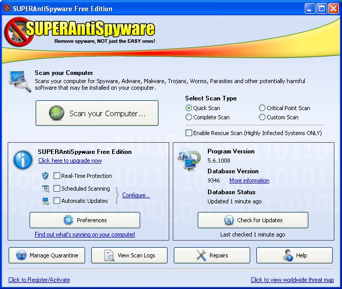Choose Critical Point Scan type
Viewport: 342px width, 289px height.
pyautogui.click(x=262, y=108)
